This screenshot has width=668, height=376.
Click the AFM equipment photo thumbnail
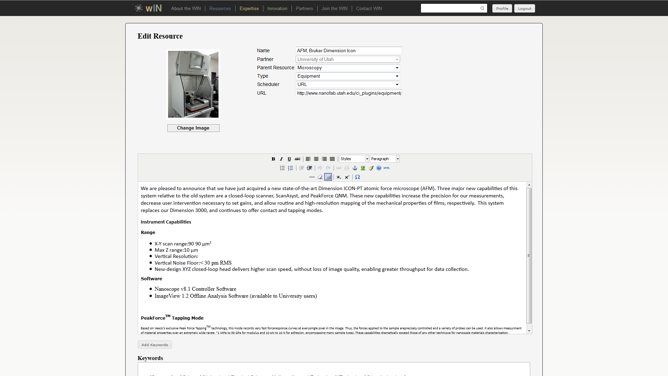pyautogui.click(x=193, y=84)
